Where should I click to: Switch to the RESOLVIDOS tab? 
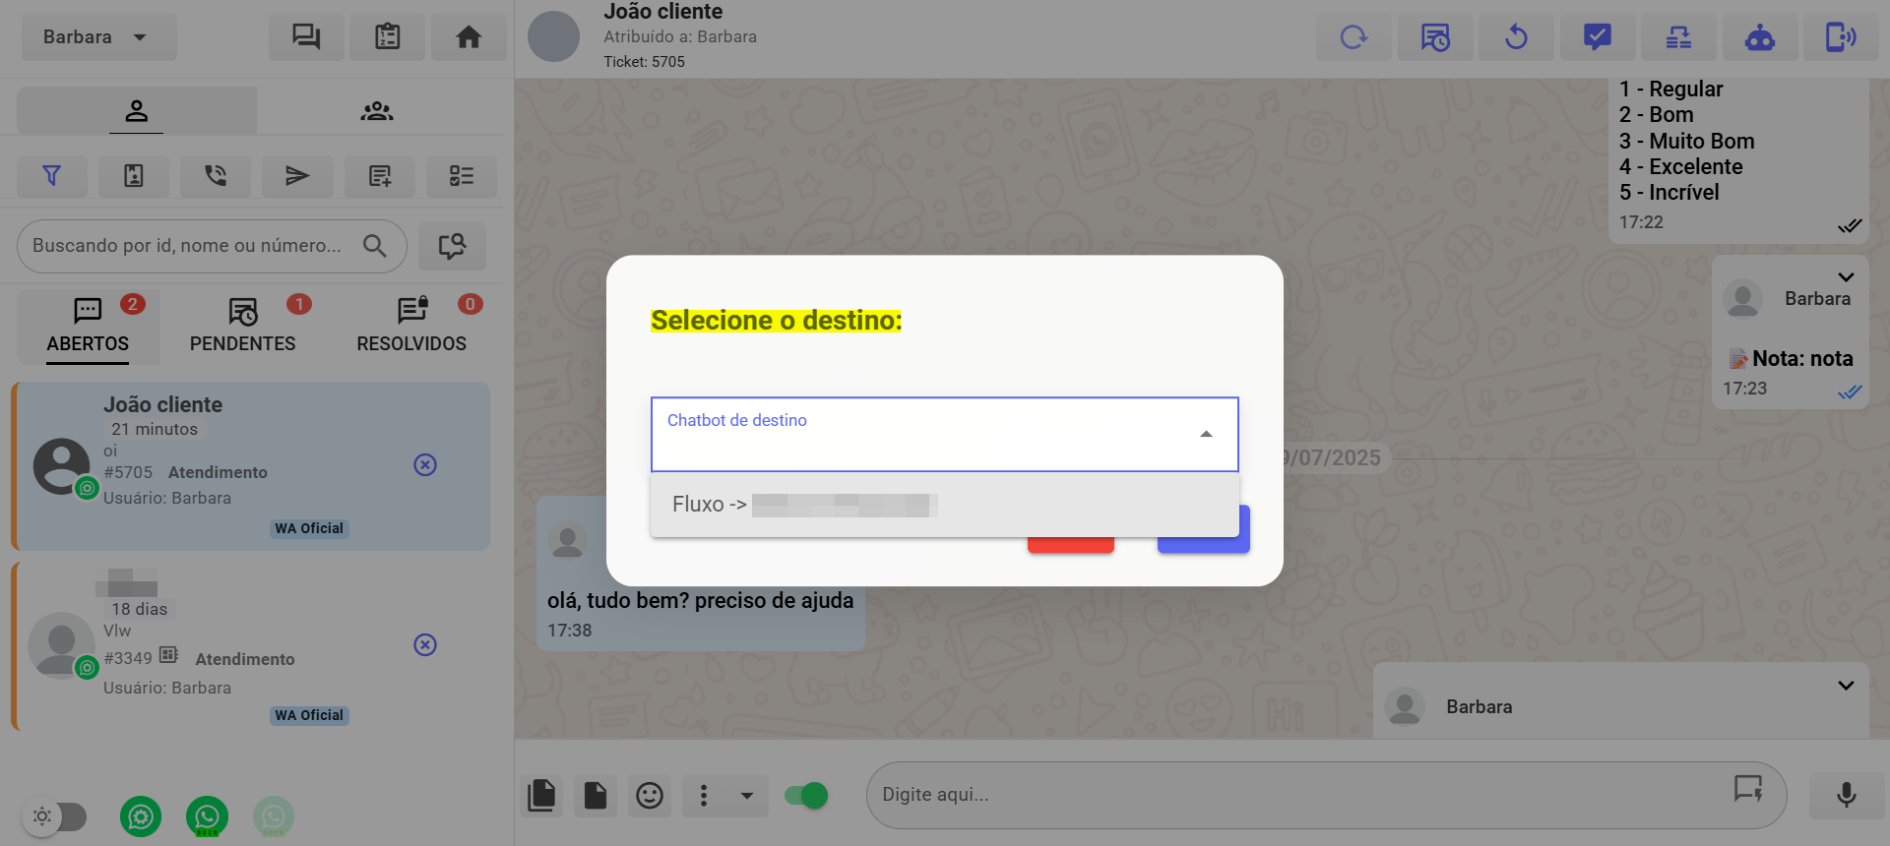pyautogui.click(x=411, y=326)
